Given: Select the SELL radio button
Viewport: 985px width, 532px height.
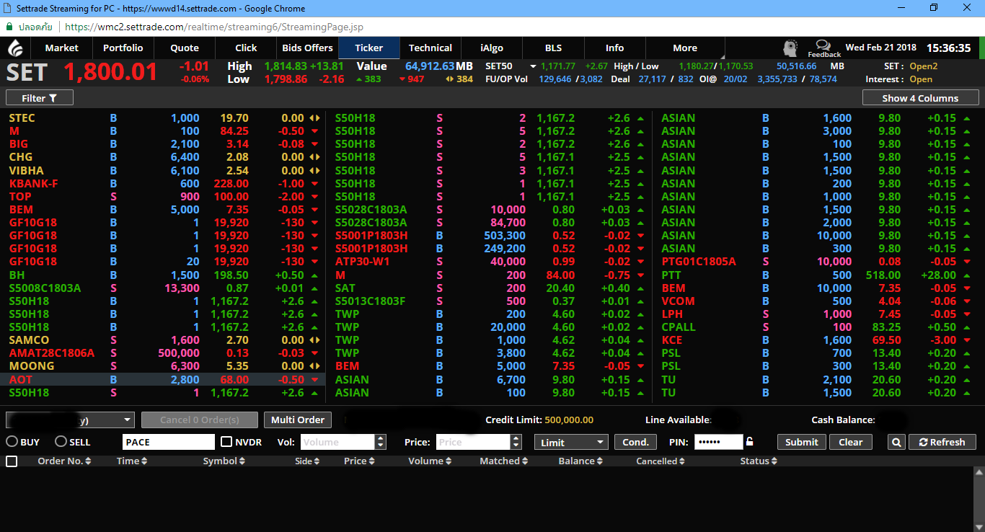Looking at the screenshot, I should (61, 442).
